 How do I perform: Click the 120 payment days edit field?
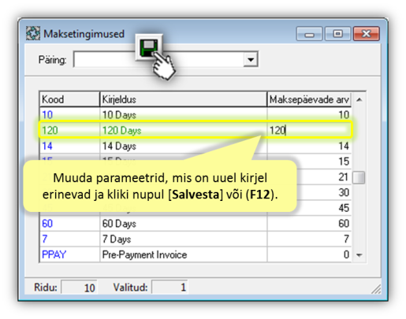tap(309, 130)
